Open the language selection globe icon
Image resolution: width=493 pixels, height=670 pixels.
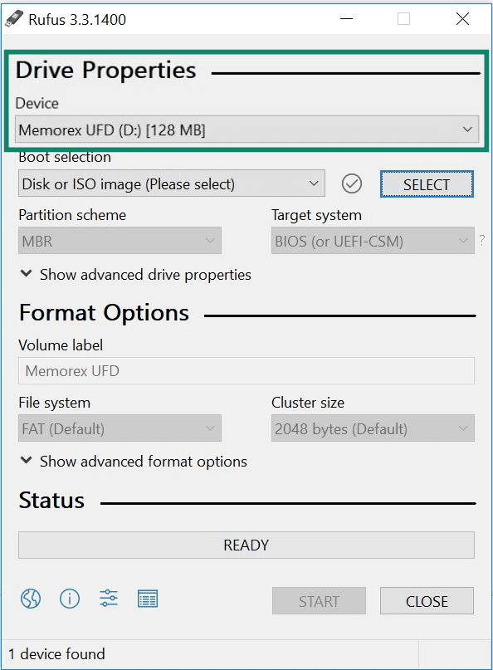(x=30, y=599)
